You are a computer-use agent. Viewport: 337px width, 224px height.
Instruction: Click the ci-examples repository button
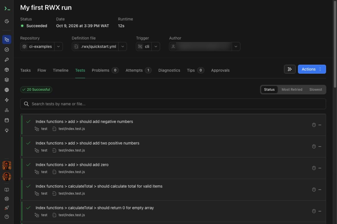point(37,47)
